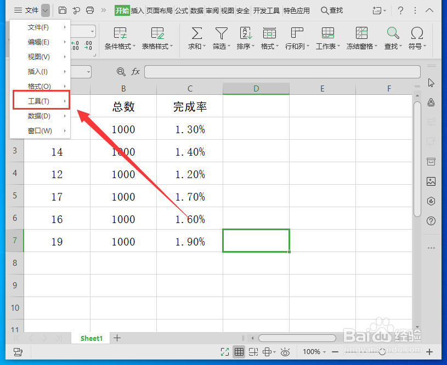Select the Sheet1 tab
Viewport: 447px width, 365px height.
(91, 338)
